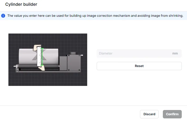Confirm the cylinder builder settings
The image size is (187, 121).
(172, 114)
